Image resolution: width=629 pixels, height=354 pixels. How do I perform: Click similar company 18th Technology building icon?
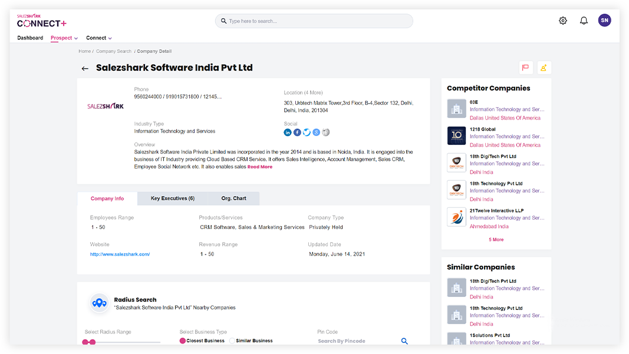click(x=456, y=315)
